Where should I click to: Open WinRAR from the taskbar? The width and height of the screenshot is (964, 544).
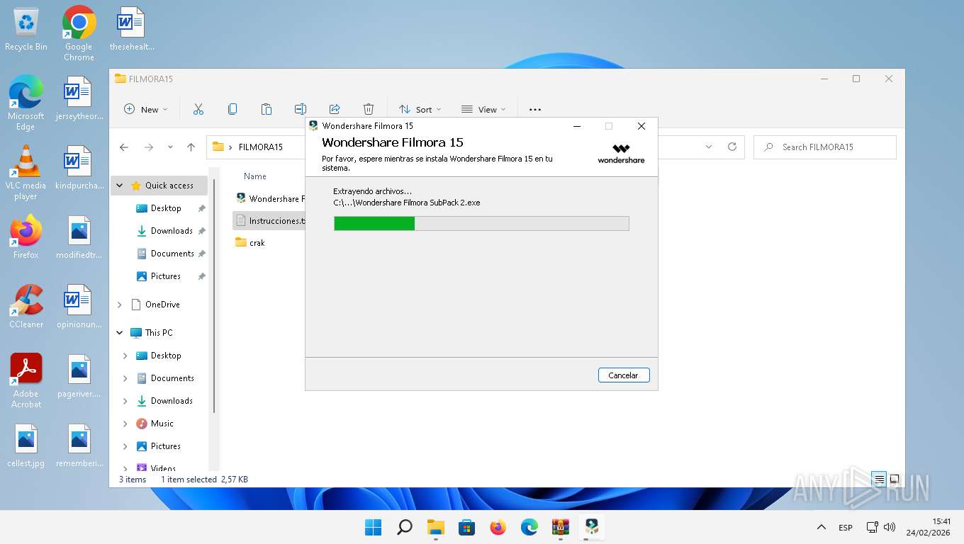click(x=560, y=527)
